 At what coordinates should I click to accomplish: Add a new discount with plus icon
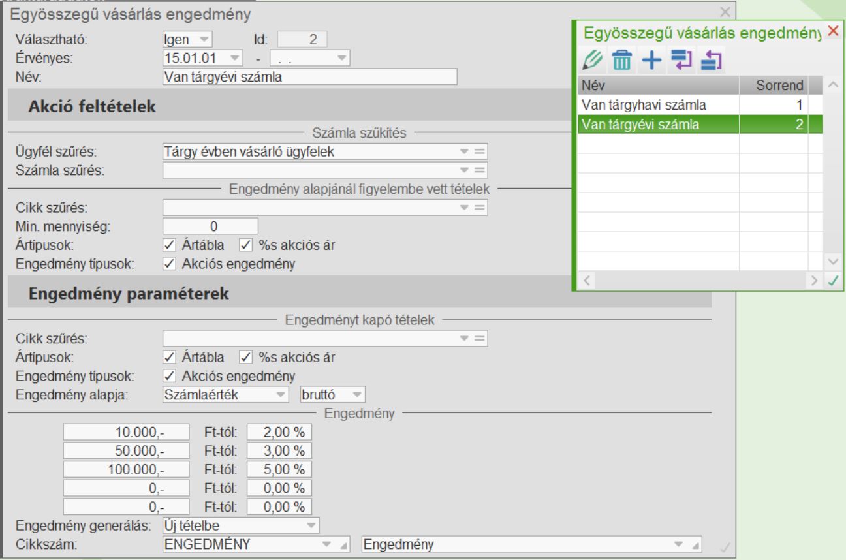(650, 59)
